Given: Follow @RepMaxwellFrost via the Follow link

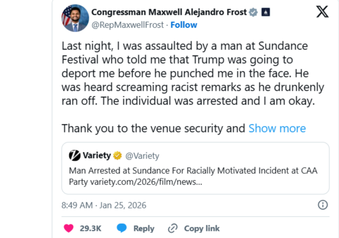Looking at the screenshot, I should coord(183,25).
